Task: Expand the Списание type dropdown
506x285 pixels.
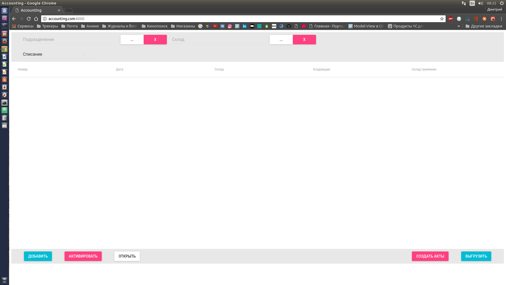Action: pyautogui.click(x=56, y=54)
